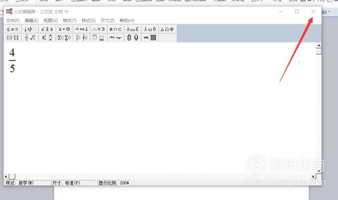Open the labeled arrow templates palette
This screenshot has width=338, height=200.
coord(116,38)
